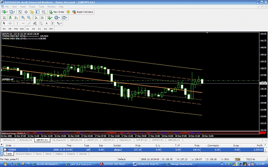Open the New Chart dropdown button
Screen dimensions: 268x167
coord(5,12)
